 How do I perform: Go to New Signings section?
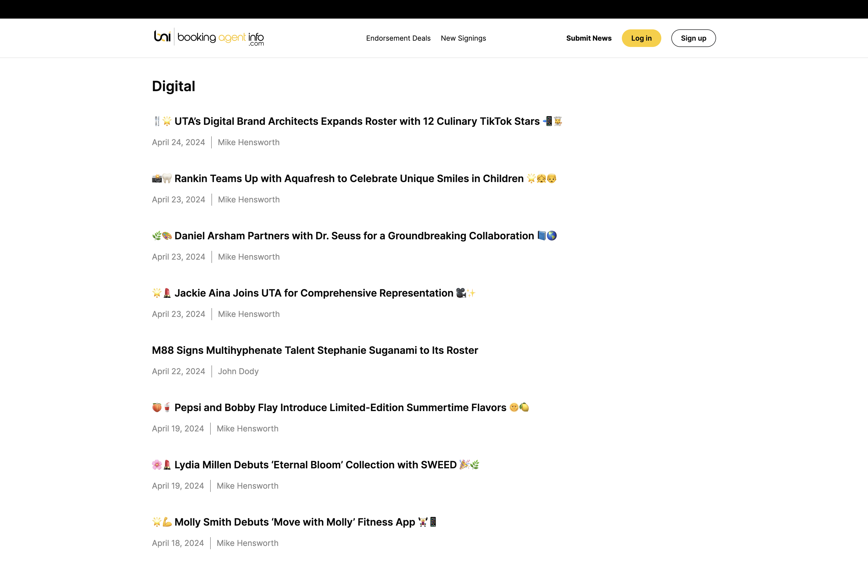coord(463,38)
